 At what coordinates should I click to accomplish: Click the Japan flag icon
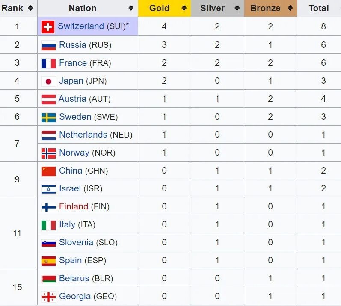[x=48, y=82]
